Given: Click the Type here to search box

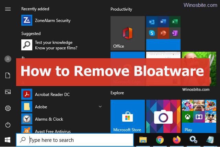Looking at the screenshot, I should pos(75,140).
